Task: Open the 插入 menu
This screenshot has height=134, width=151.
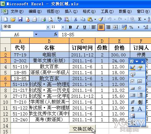Action: click(71, 11)
